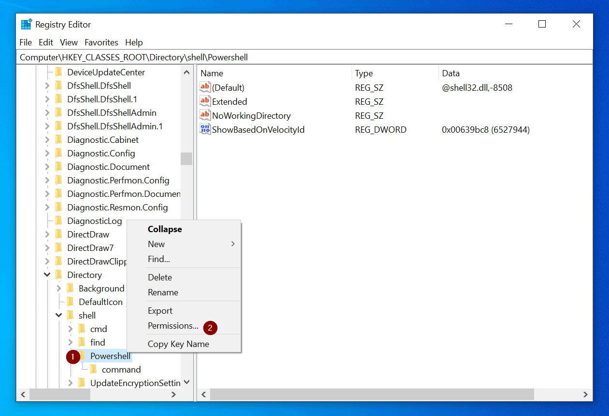The height and width of the screenshot is (416, 609).
Task: Open the New submenu in context menu
Action: click(x=184, y=244)
